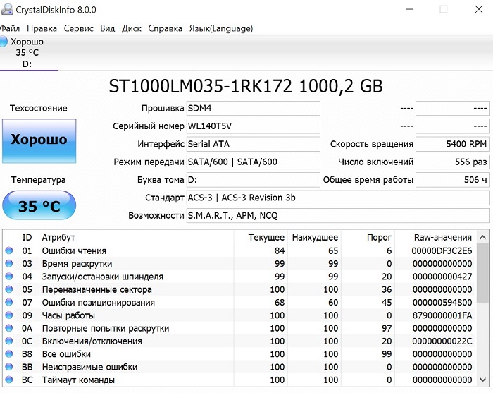This screenshot has height=393, width=493.
Task: Click the blue status orb of disk D:
Action: click(x=3, y=42)
